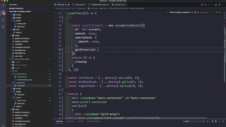This screenshot has width=226, height=127.
Task: Create a new terminal with plus icon
Action: 207,121
